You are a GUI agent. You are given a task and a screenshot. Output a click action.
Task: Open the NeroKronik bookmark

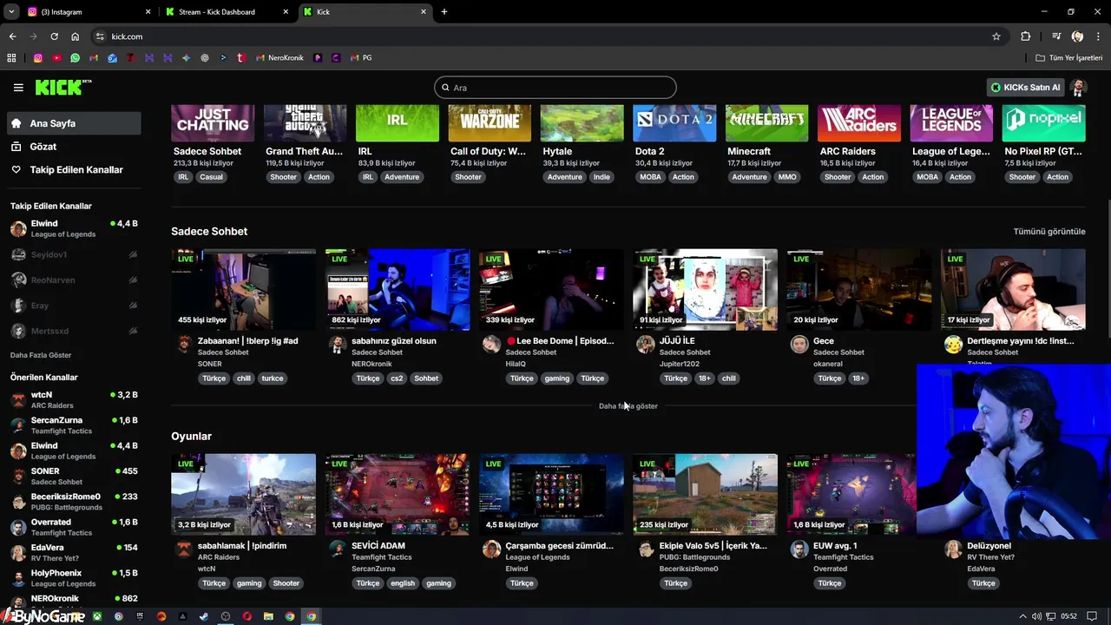click(x=279, y=58)
